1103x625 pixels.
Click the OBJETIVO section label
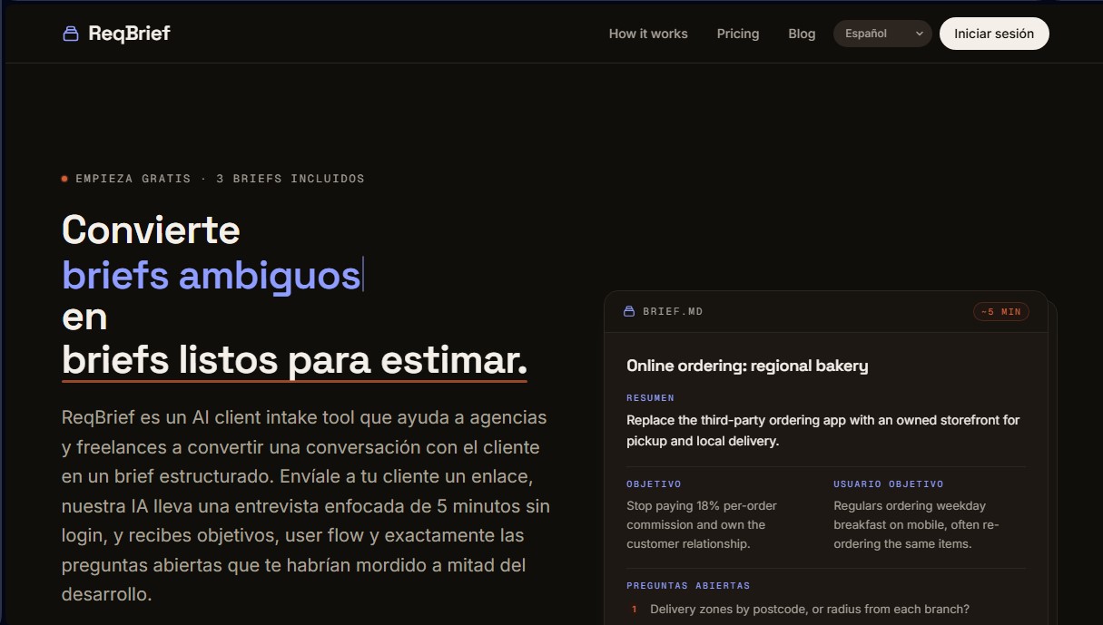[x=654, y=484]
